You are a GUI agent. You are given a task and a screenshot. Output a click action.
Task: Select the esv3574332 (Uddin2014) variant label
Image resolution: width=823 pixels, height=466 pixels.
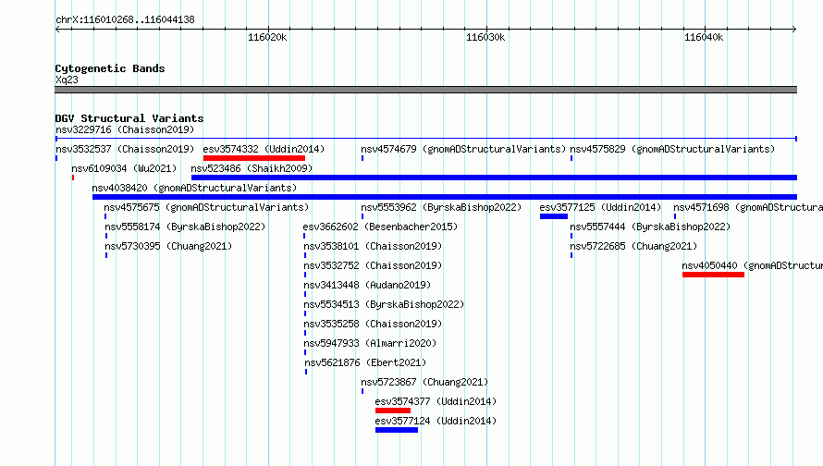264,149
